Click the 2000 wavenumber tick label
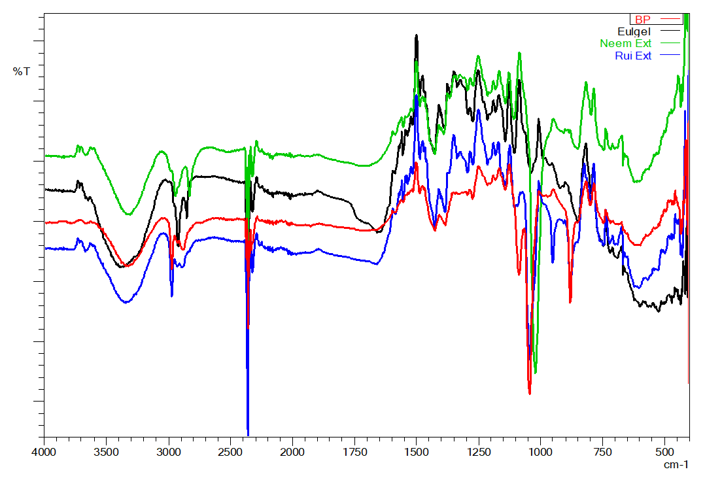703x480 pixels. click(x=292, y=452)
